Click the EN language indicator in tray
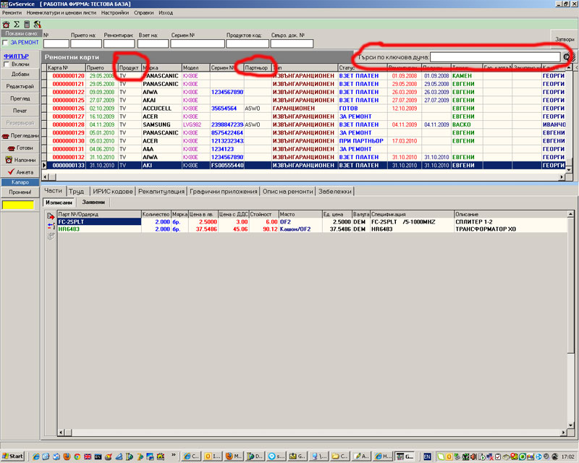This screenshot has height=463, width=579. tap(427, 456)
